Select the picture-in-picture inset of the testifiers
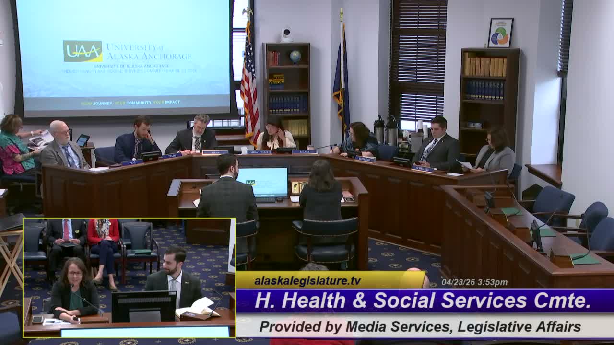The image size is (614, 345). [129, 278]
